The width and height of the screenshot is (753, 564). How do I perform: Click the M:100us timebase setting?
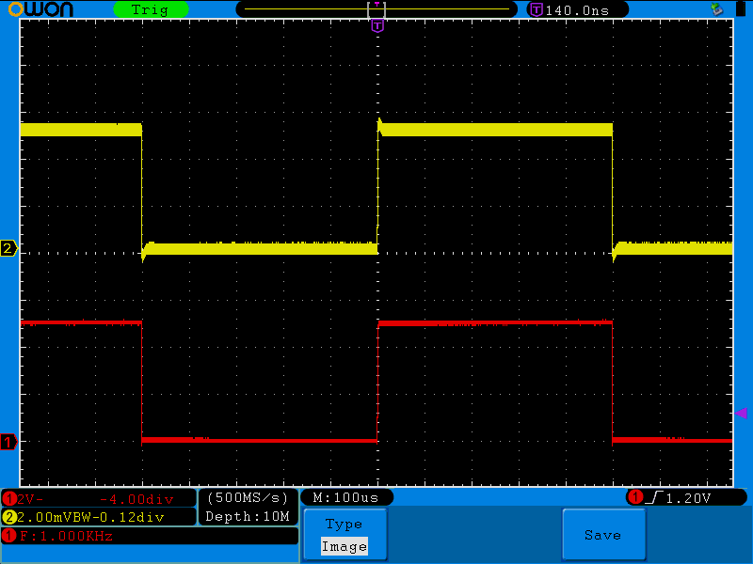(345, 497)
